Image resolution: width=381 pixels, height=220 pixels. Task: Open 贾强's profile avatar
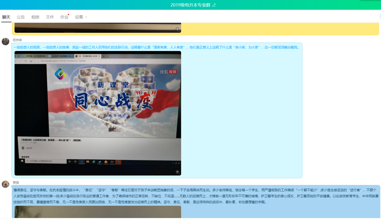6,184
